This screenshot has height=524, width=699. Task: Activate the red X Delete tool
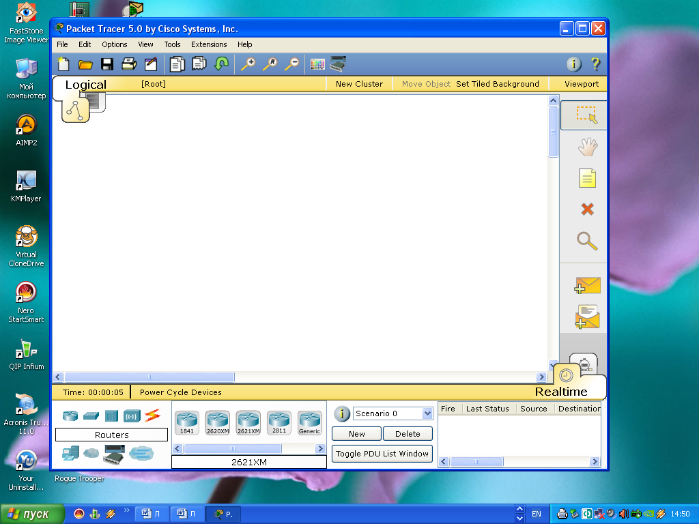pyautogui.click(x=588, y=209)
